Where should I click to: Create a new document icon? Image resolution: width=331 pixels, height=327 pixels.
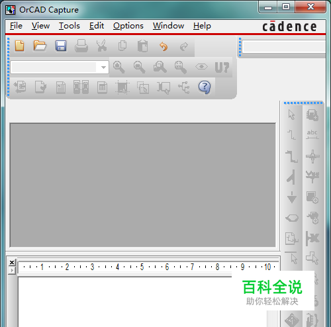(19, 46)
